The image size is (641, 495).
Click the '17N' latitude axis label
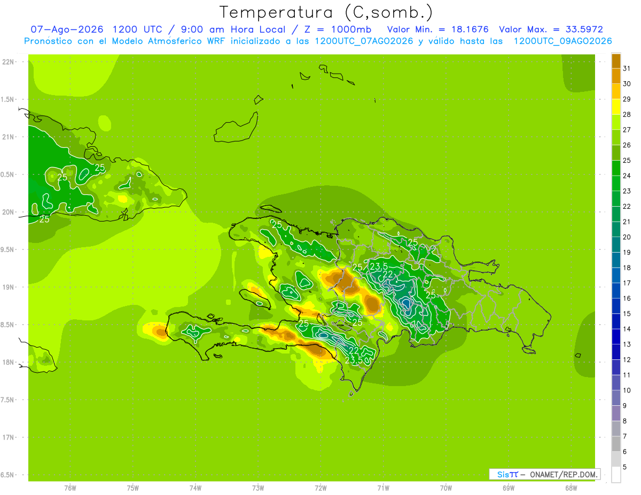point(8,437)
